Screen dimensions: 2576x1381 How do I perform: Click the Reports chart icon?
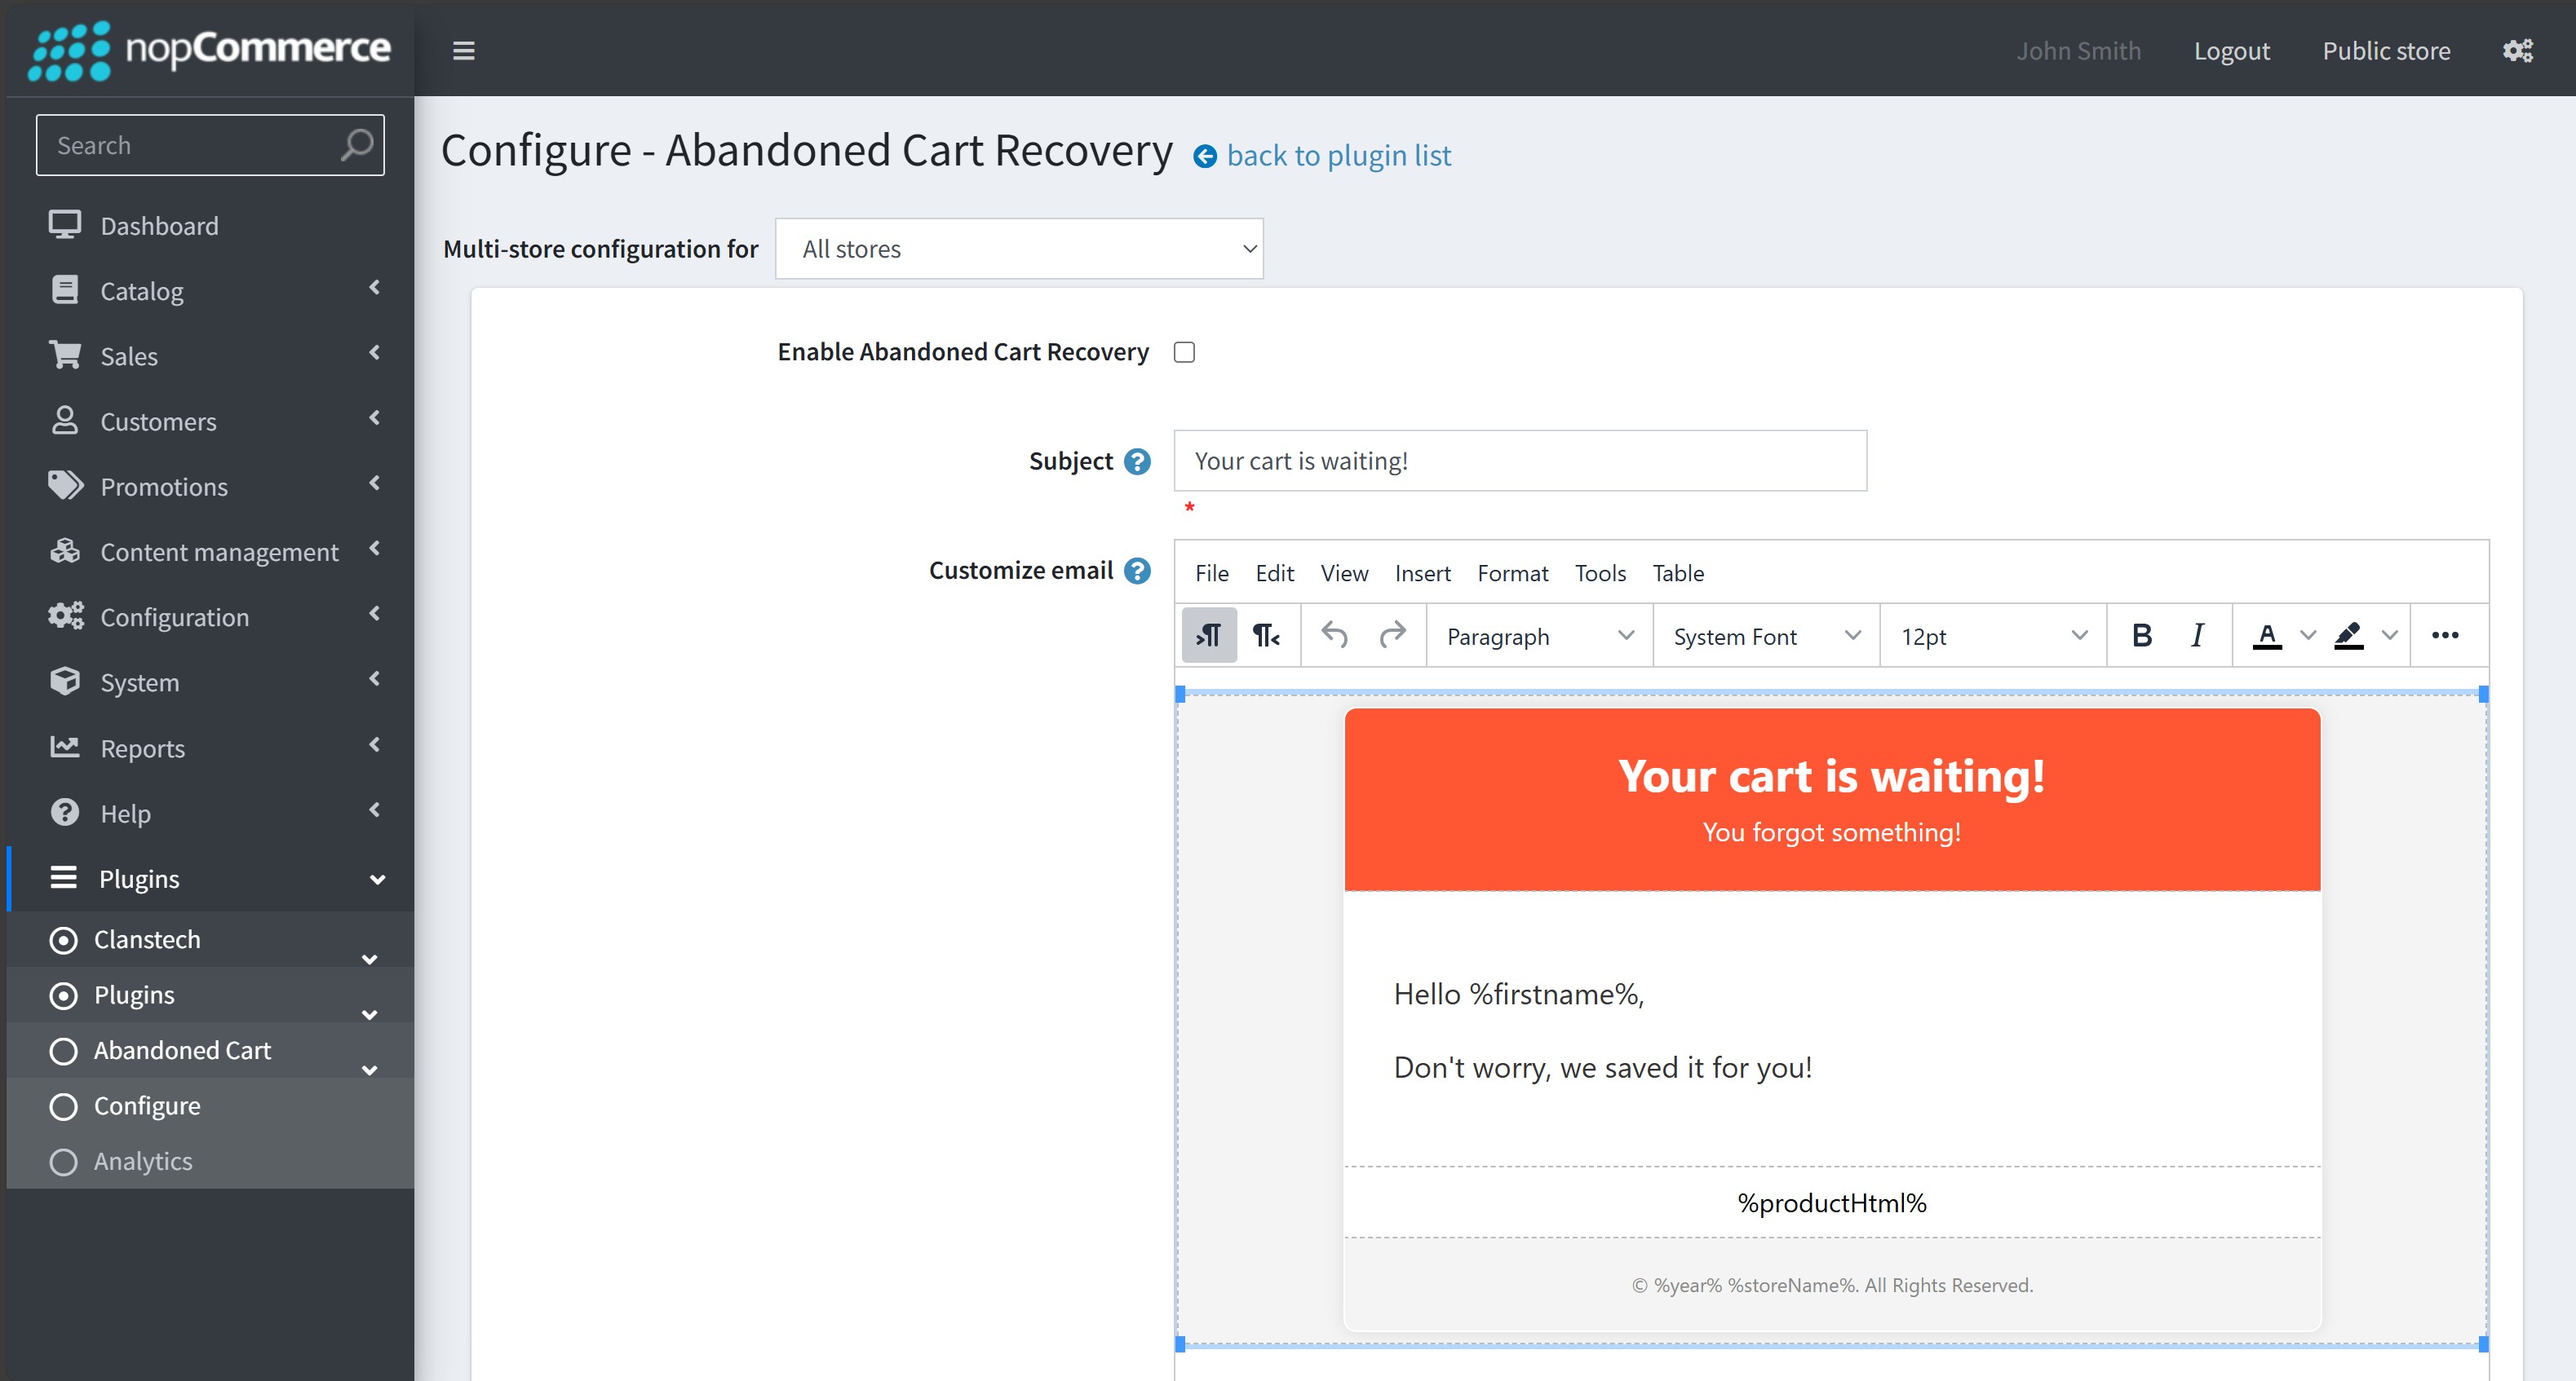[65, 747]
